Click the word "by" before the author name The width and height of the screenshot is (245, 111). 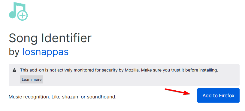14,52
